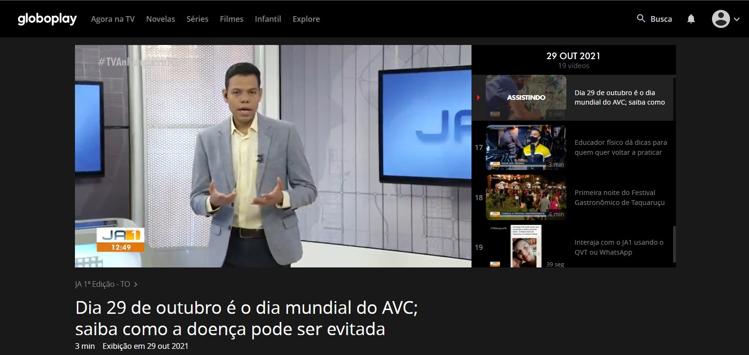Click the 29 OUT 2021 playlist header
The image size is (749, 355).
(573, 56)
